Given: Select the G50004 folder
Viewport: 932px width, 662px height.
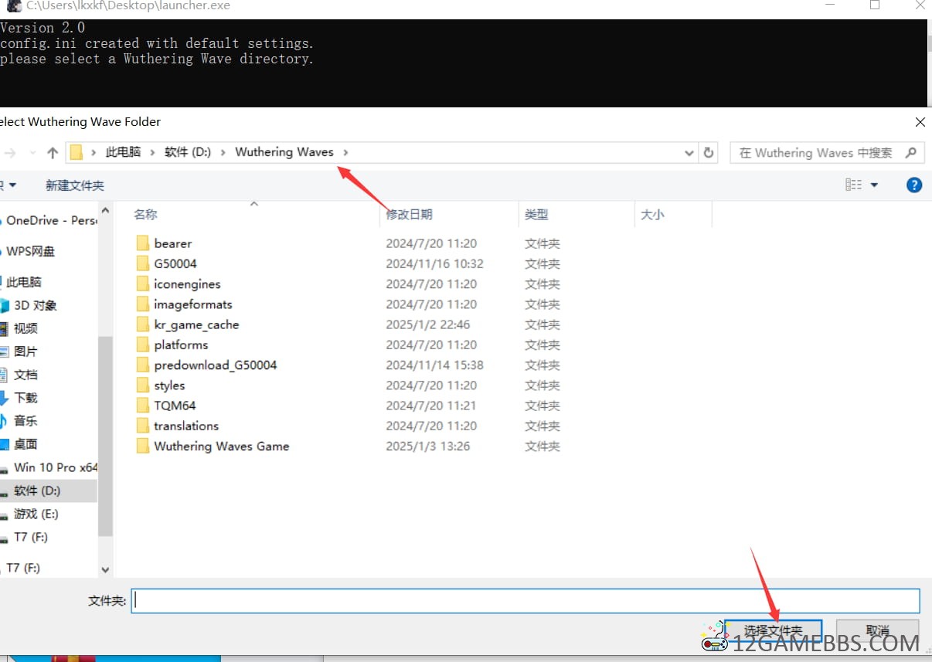Looking at the screenshot, I should (x=175, y=263).
